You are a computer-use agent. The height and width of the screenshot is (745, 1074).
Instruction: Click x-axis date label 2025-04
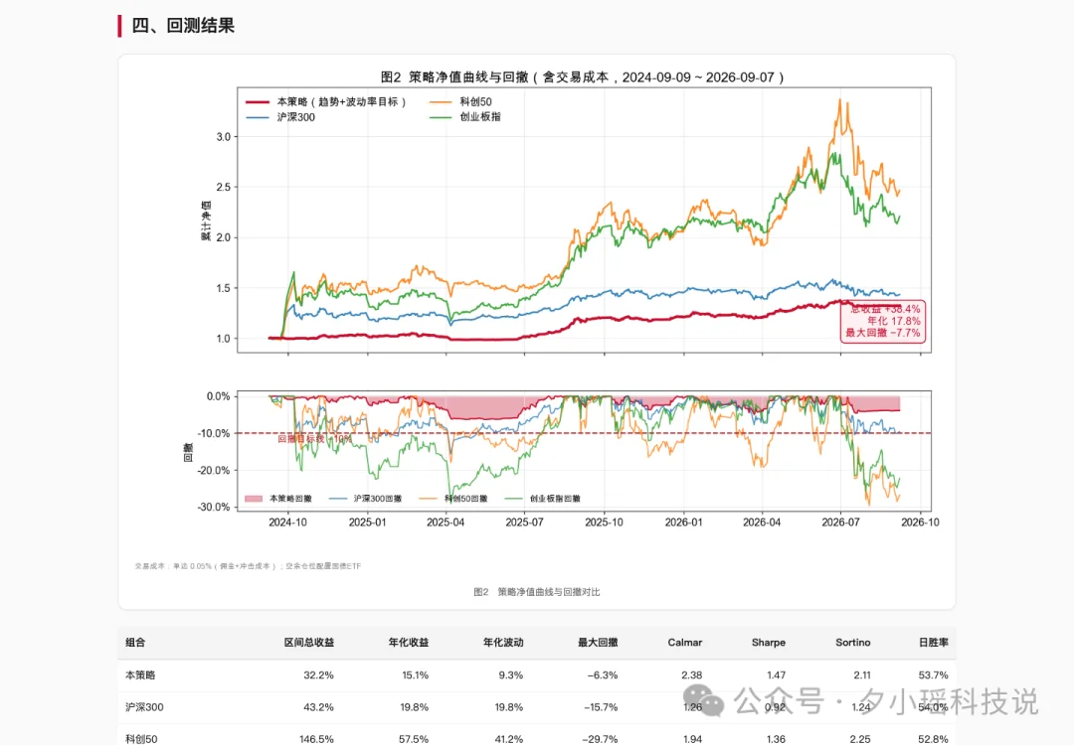[x=446, y=522]
